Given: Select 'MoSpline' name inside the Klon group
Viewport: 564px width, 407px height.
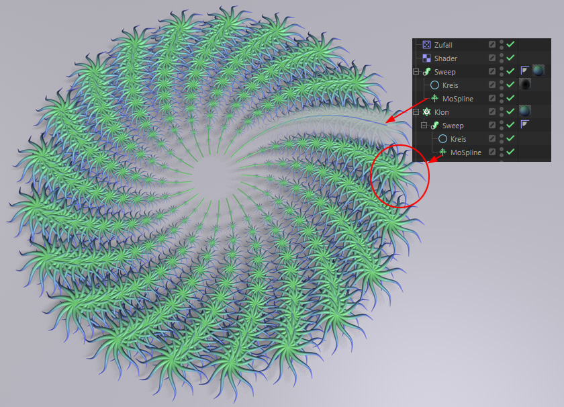Looking at the screenshot, I should tap(466, 152).
